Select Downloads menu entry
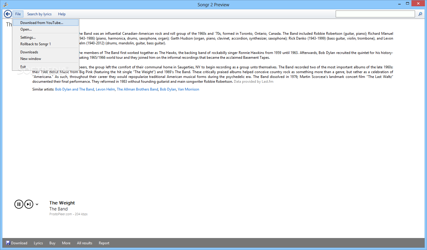This screenshot has height=250, width=427. (x=46, y=52)
